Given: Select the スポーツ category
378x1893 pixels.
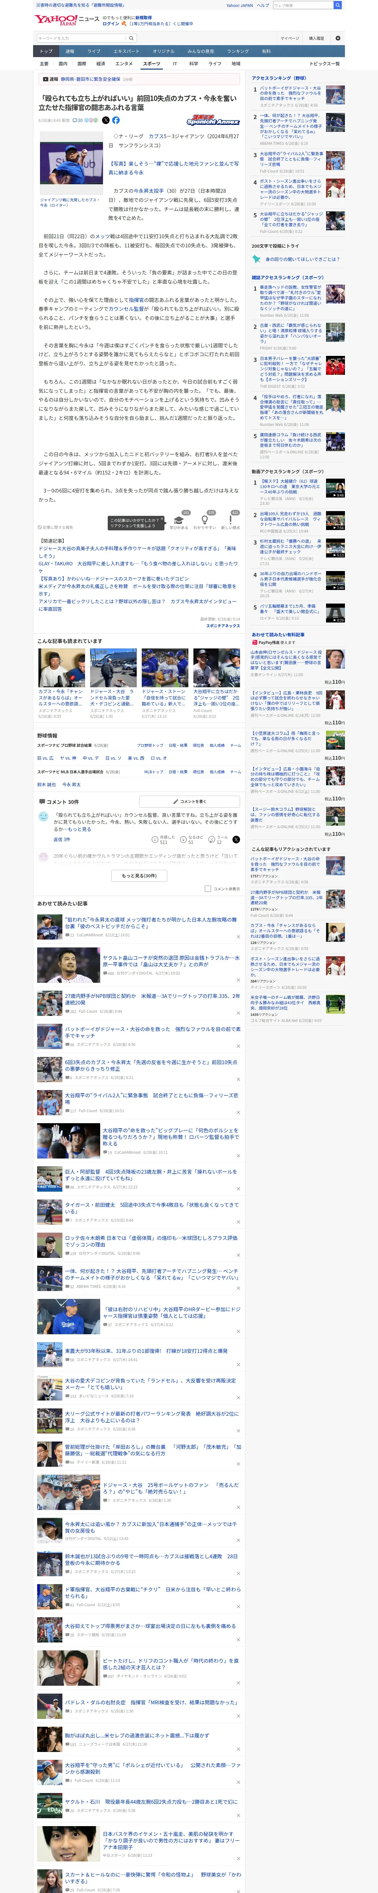Looking at the screenshot, I should [x=151, y=64].
